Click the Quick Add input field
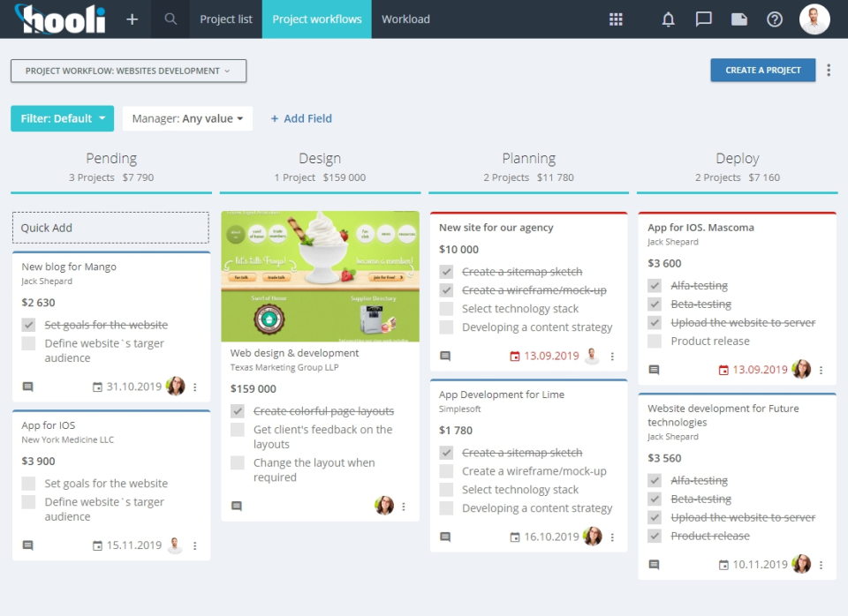Viewport: 848px width, 616px height. 111,228
